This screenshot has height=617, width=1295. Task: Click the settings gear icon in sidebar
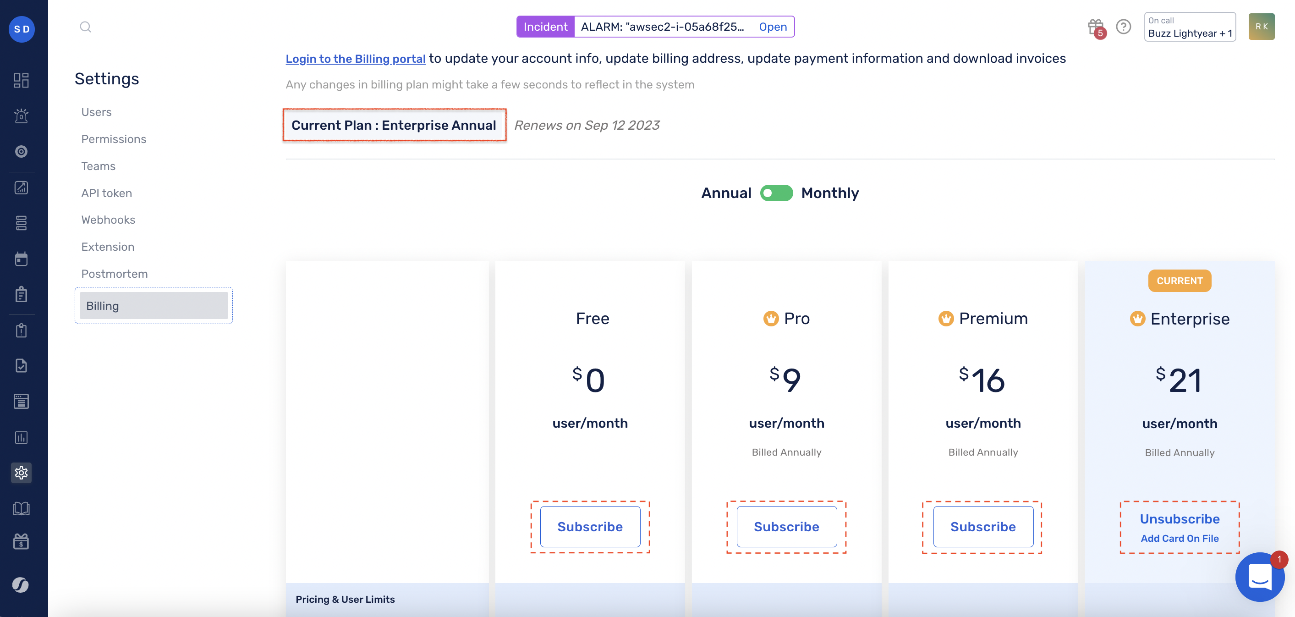tap(21, 473)
